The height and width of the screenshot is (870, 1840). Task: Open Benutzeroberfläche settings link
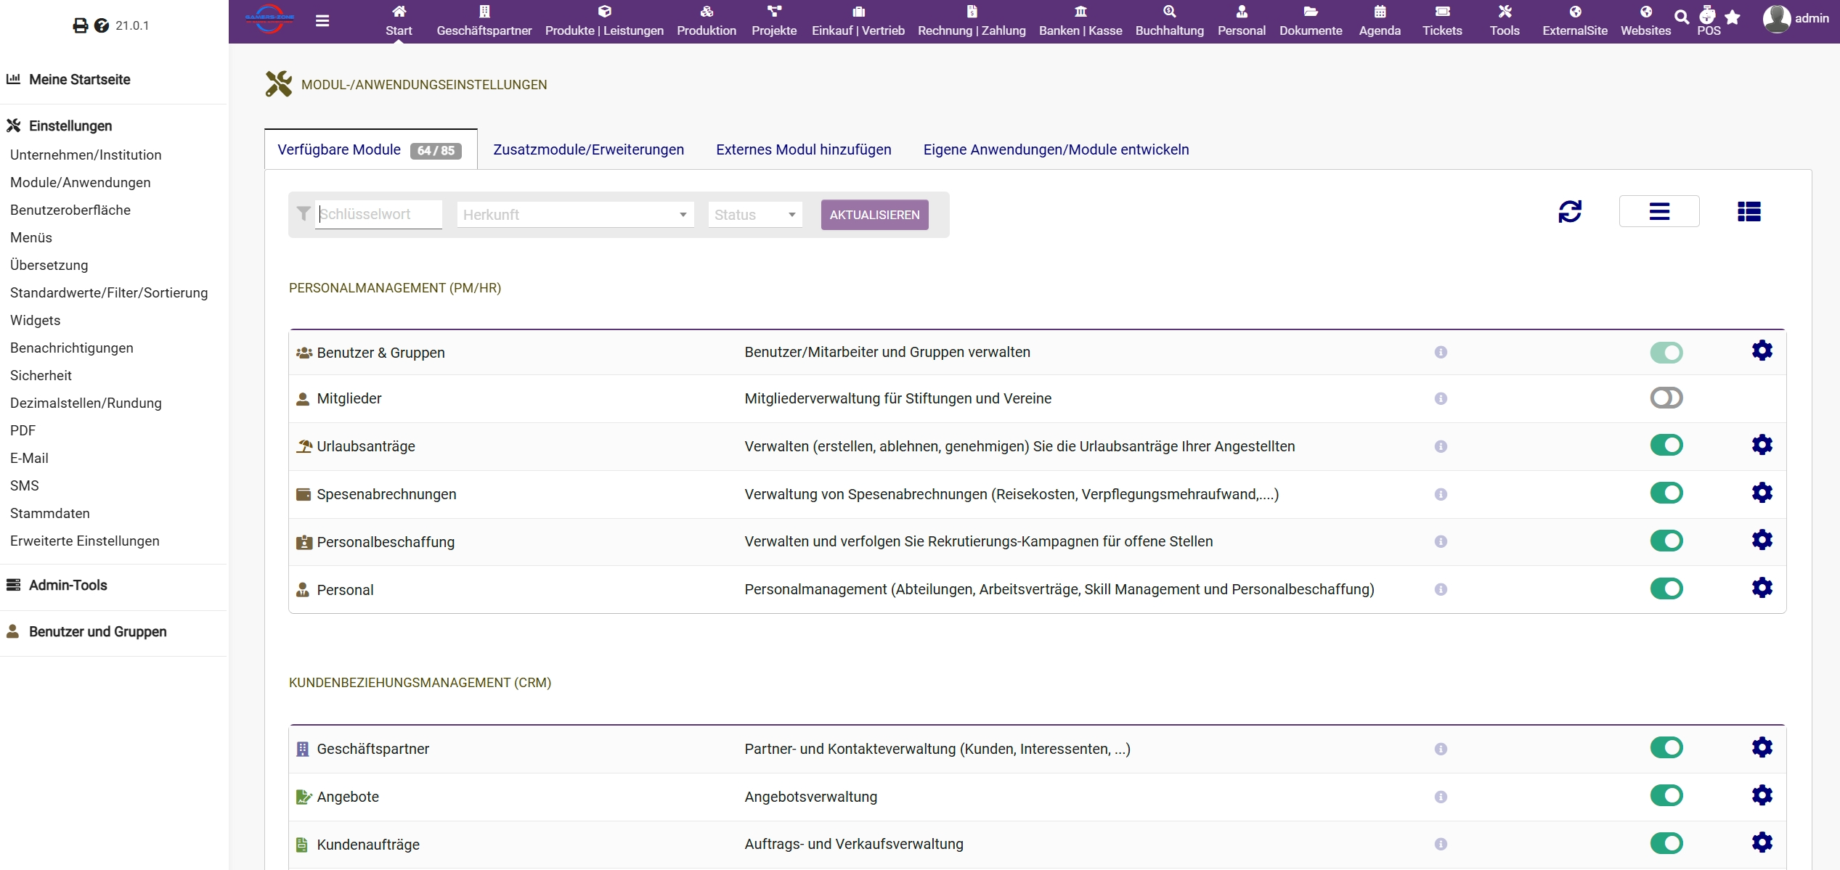70,210
